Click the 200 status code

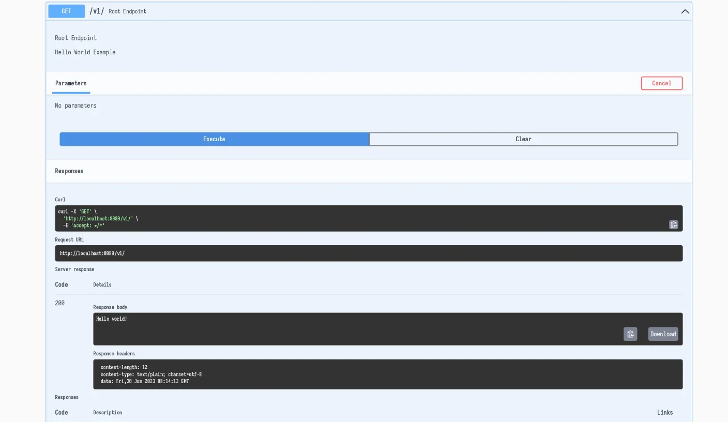tap(60, 303)
